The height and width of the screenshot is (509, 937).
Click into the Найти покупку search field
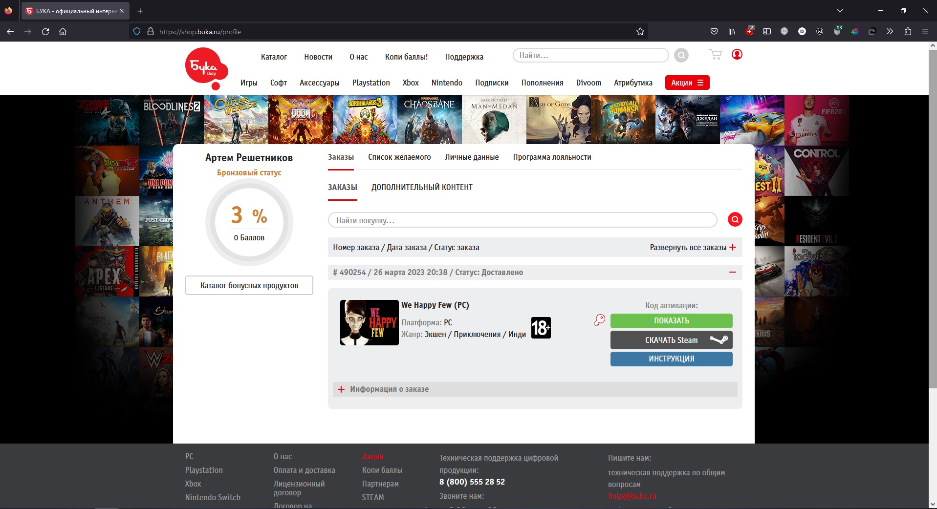(522, 220)
